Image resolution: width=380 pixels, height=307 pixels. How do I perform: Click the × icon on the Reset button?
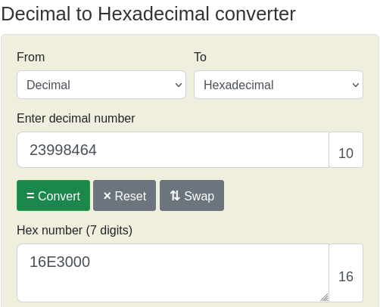pyautogui.click(x=107, y=196)
